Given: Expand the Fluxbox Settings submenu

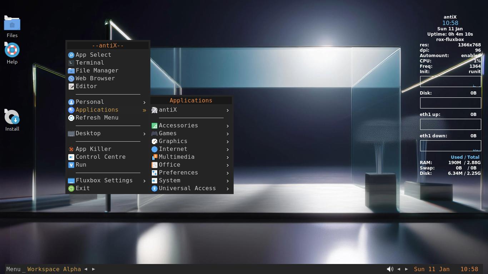Looking at the screenshot, I should click(104, 180).
